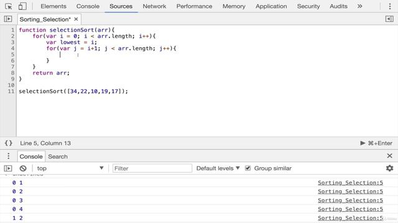Open the drawer three-dot menu

pyautogui.click(x=8, y=156)
